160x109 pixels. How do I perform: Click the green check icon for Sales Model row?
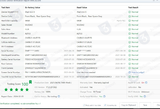(x=129, y=25)
